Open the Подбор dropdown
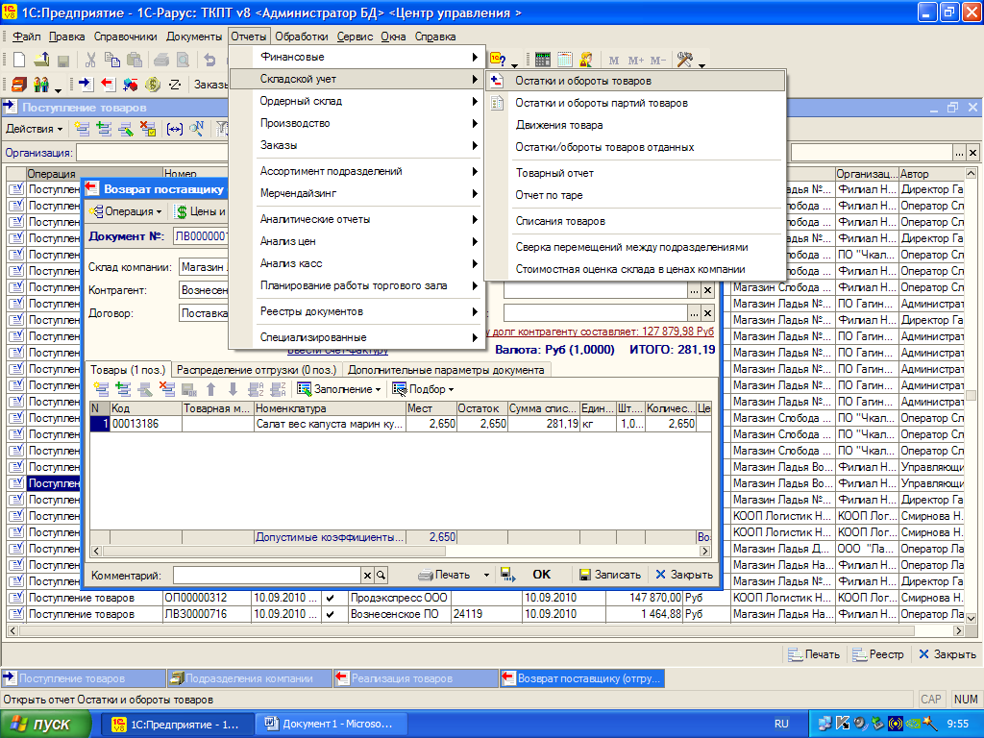 tap(423, 389)
